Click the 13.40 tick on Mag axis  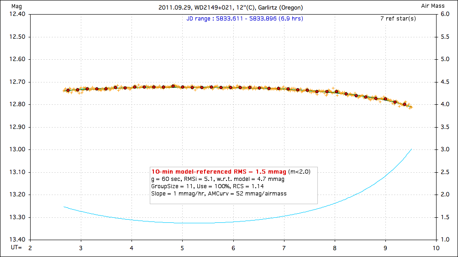[17, 240]
